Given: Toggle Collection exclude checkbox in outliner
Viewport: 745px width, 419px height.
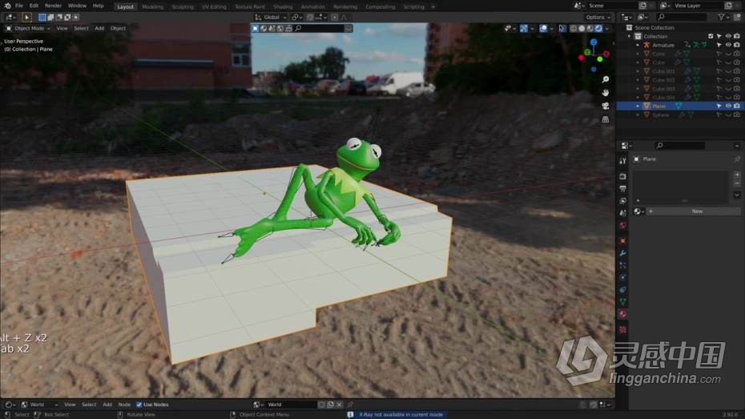Looking at the screenshot, I should pos(711,36).
